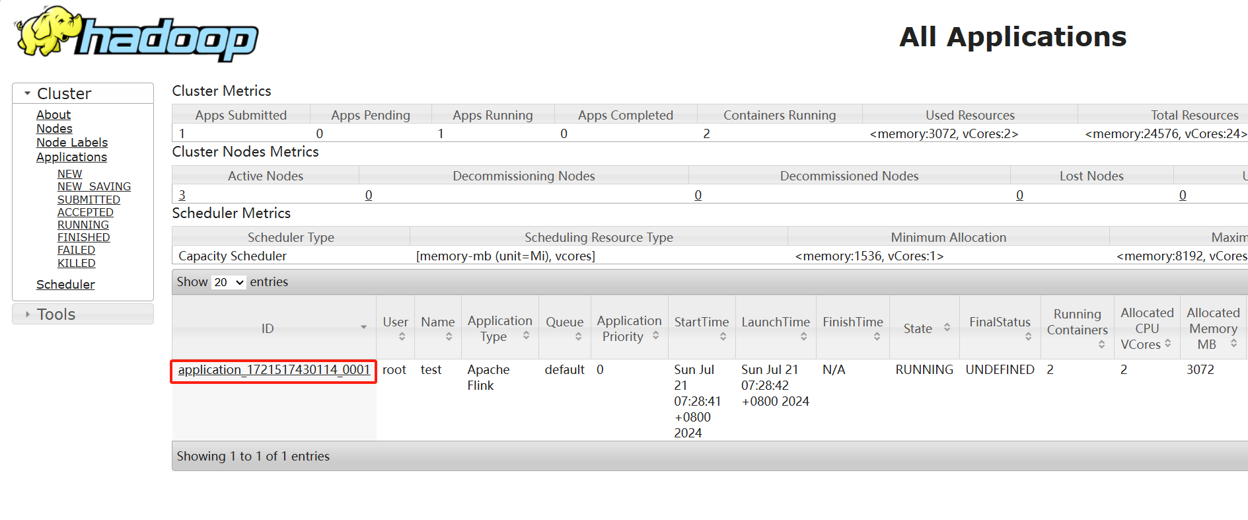Open the About cluster page
1248x520 pixels.
point(53,115)
